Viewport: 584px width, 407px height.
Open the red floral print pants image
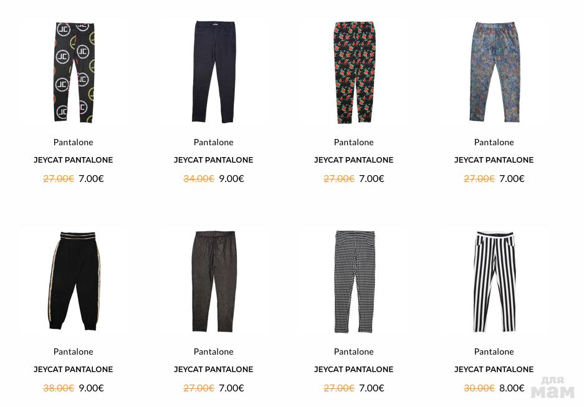(354, 72)
